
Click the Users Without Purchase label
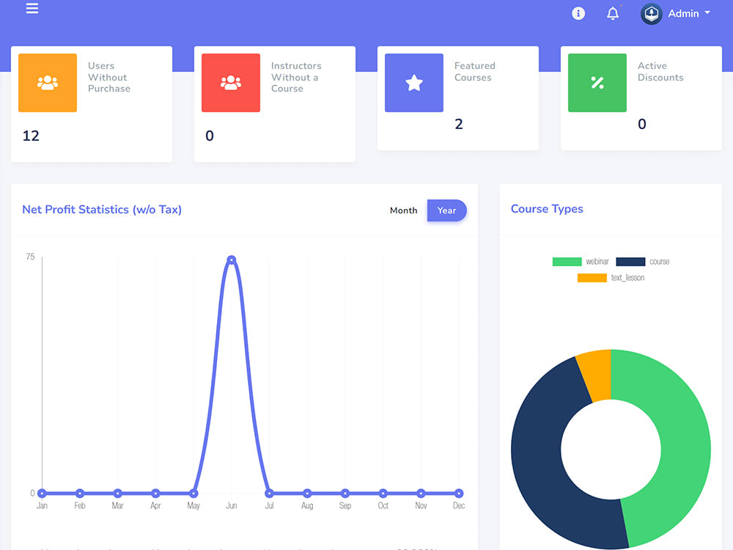tap(109, 77)
